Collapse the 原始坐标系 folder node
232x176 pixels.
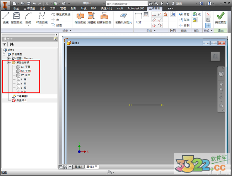tap(8, 62)
